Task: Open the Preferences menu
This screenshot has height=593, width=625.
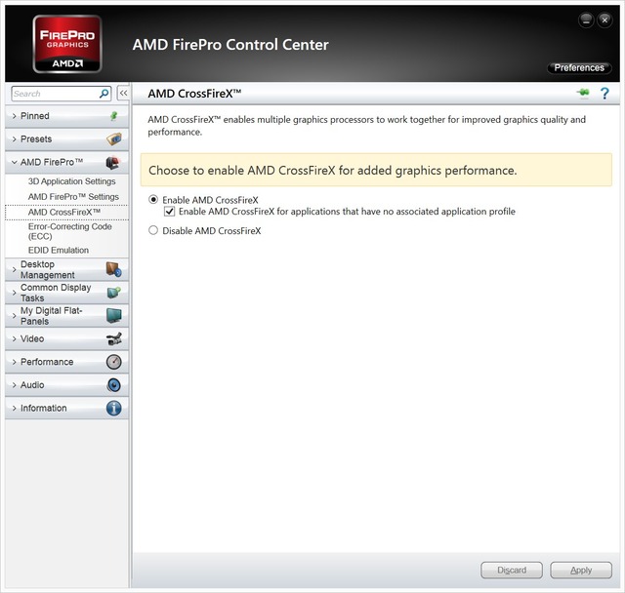Action: click(x=579, y=67)
